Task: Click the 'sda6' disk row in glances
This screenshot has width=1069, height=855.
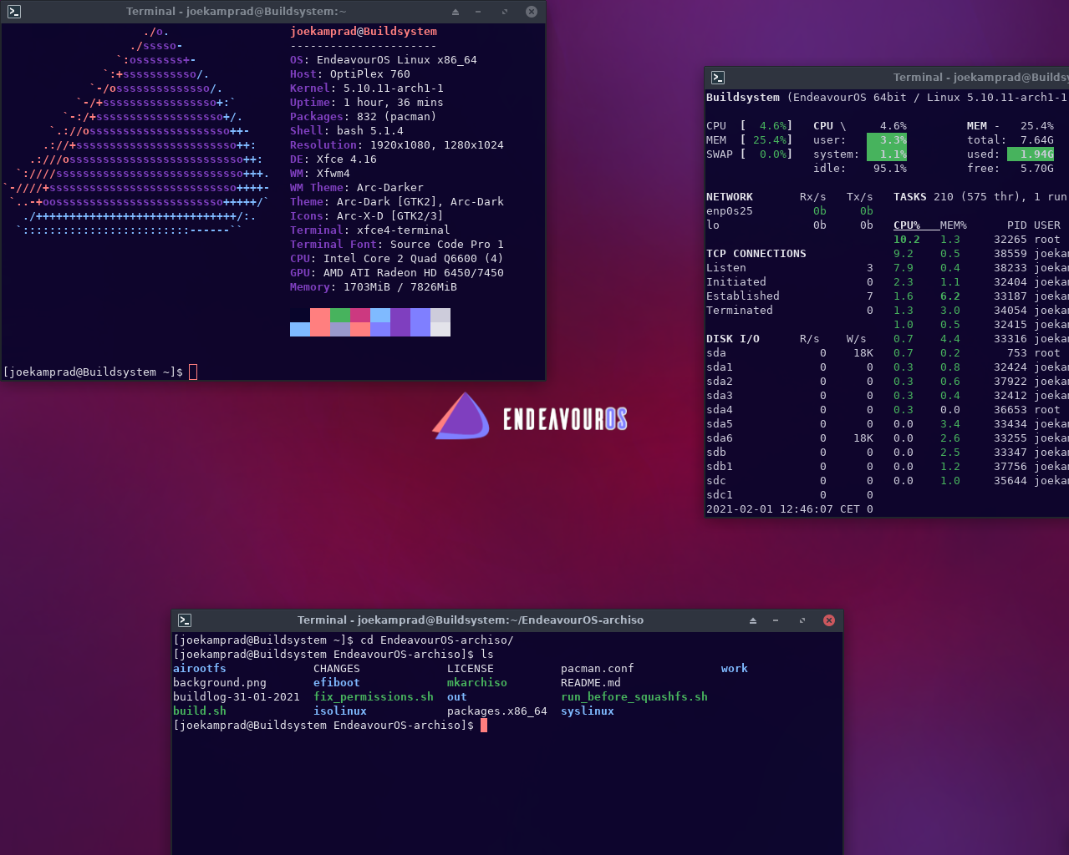Action: (x=790, y=438)
